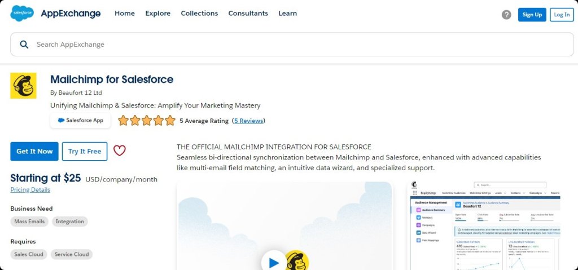Open Collections in navigation
The width and height of the screenshot is (578, 270).
[x=199, y=14]
